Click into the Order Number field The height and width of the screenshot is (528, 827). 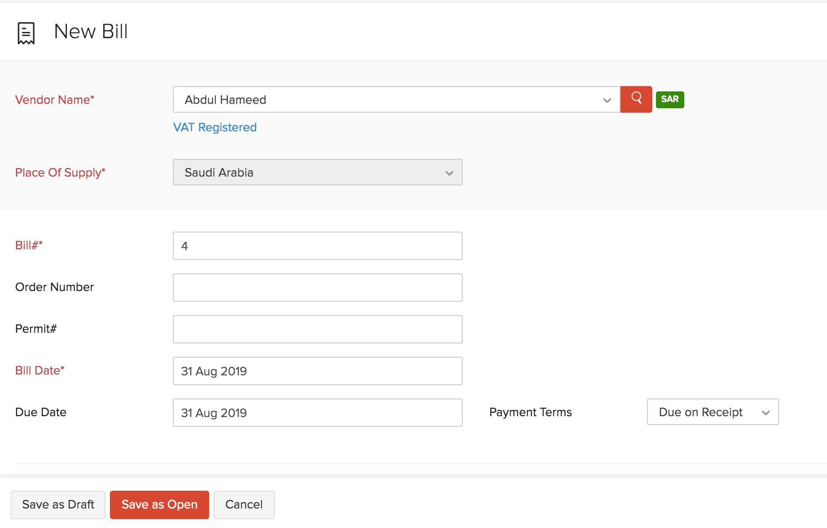[x=317, y=288]
